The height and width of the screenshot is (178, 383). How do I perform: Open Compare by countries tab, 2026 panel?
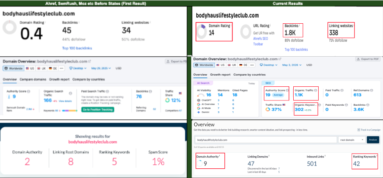click(249, 75)
